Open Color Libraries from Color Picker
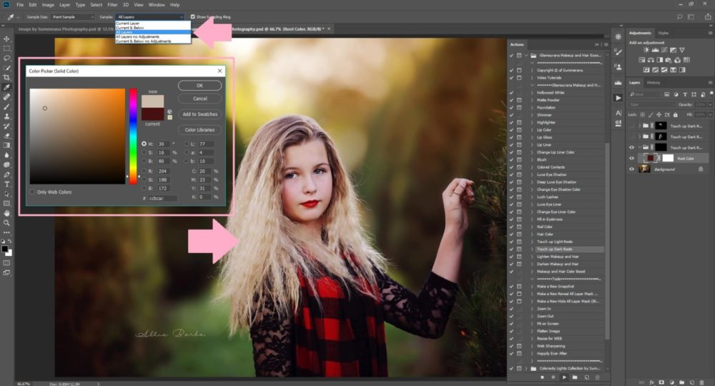The image size is (715, 386). [199, 130]
